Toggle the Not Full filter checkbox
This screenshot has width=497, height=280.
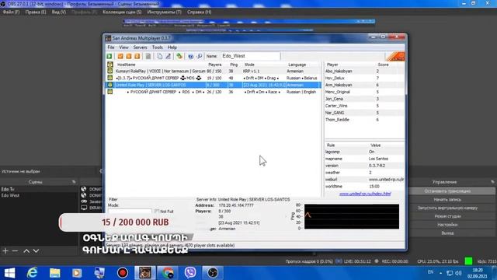pos(157,211)
